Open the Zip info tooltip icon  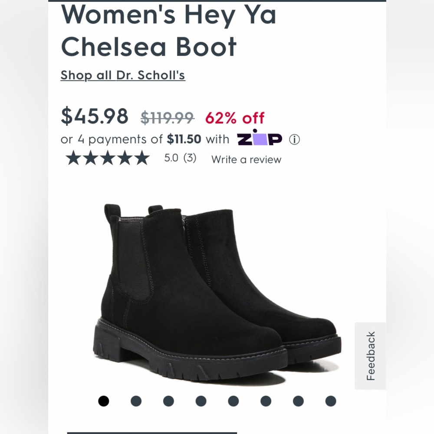click(294, 139)
